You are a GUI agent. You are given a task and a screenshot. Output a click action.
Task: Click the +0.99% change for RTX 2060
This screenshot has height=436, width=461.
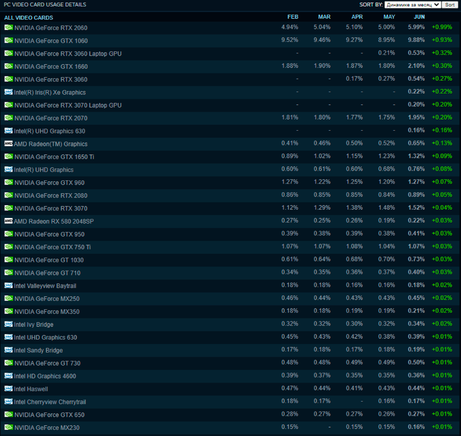coord(442,27)
